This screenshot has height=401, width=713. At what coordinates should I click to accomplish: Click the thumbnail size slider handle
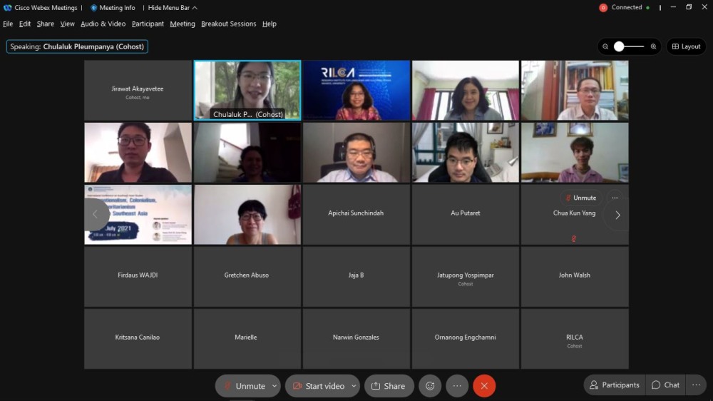click(619, 46)
